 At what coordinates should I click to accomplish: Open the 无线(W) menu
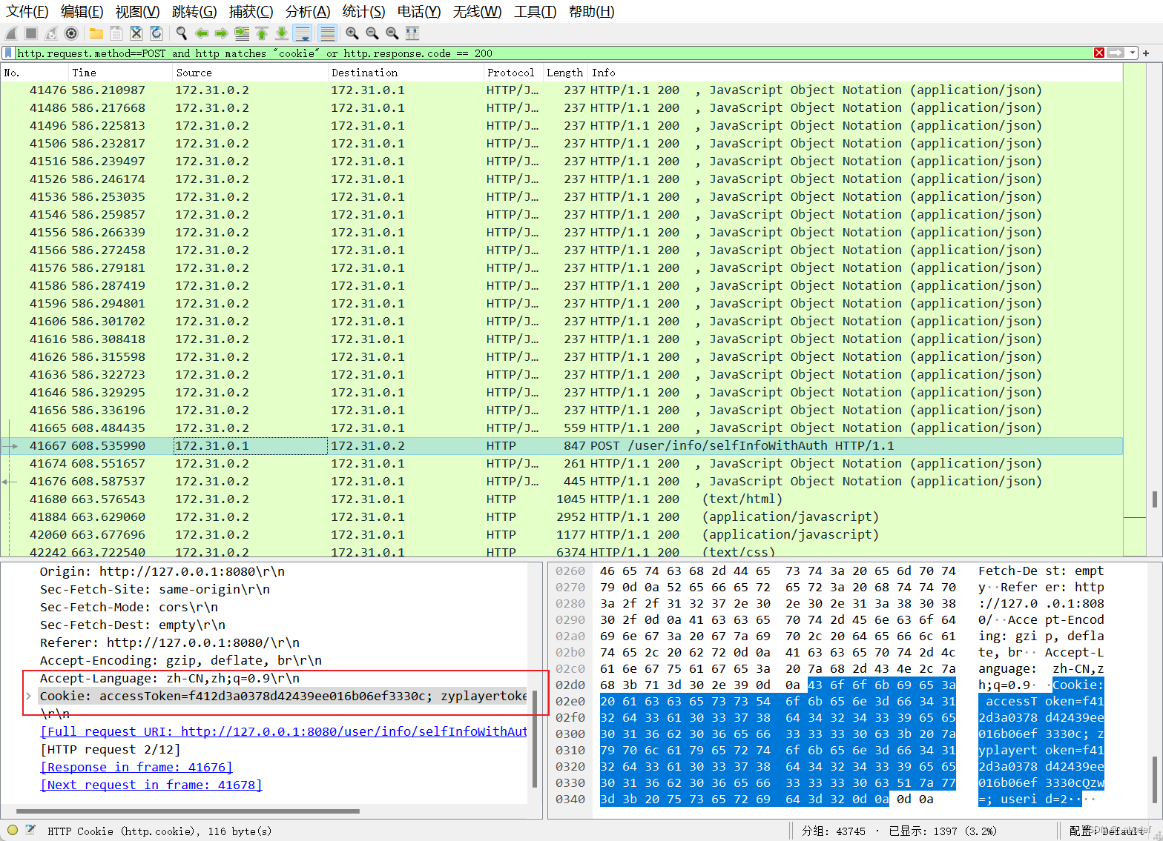coord(478,12)
